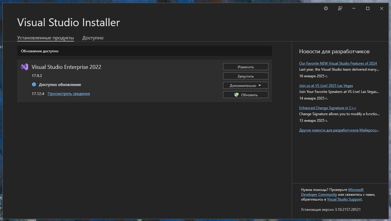391x221 pixels.
Task: Click the Visual Studio Enterprise 2022 product logo
Action: pyautogui.click(x=24, y=67)
